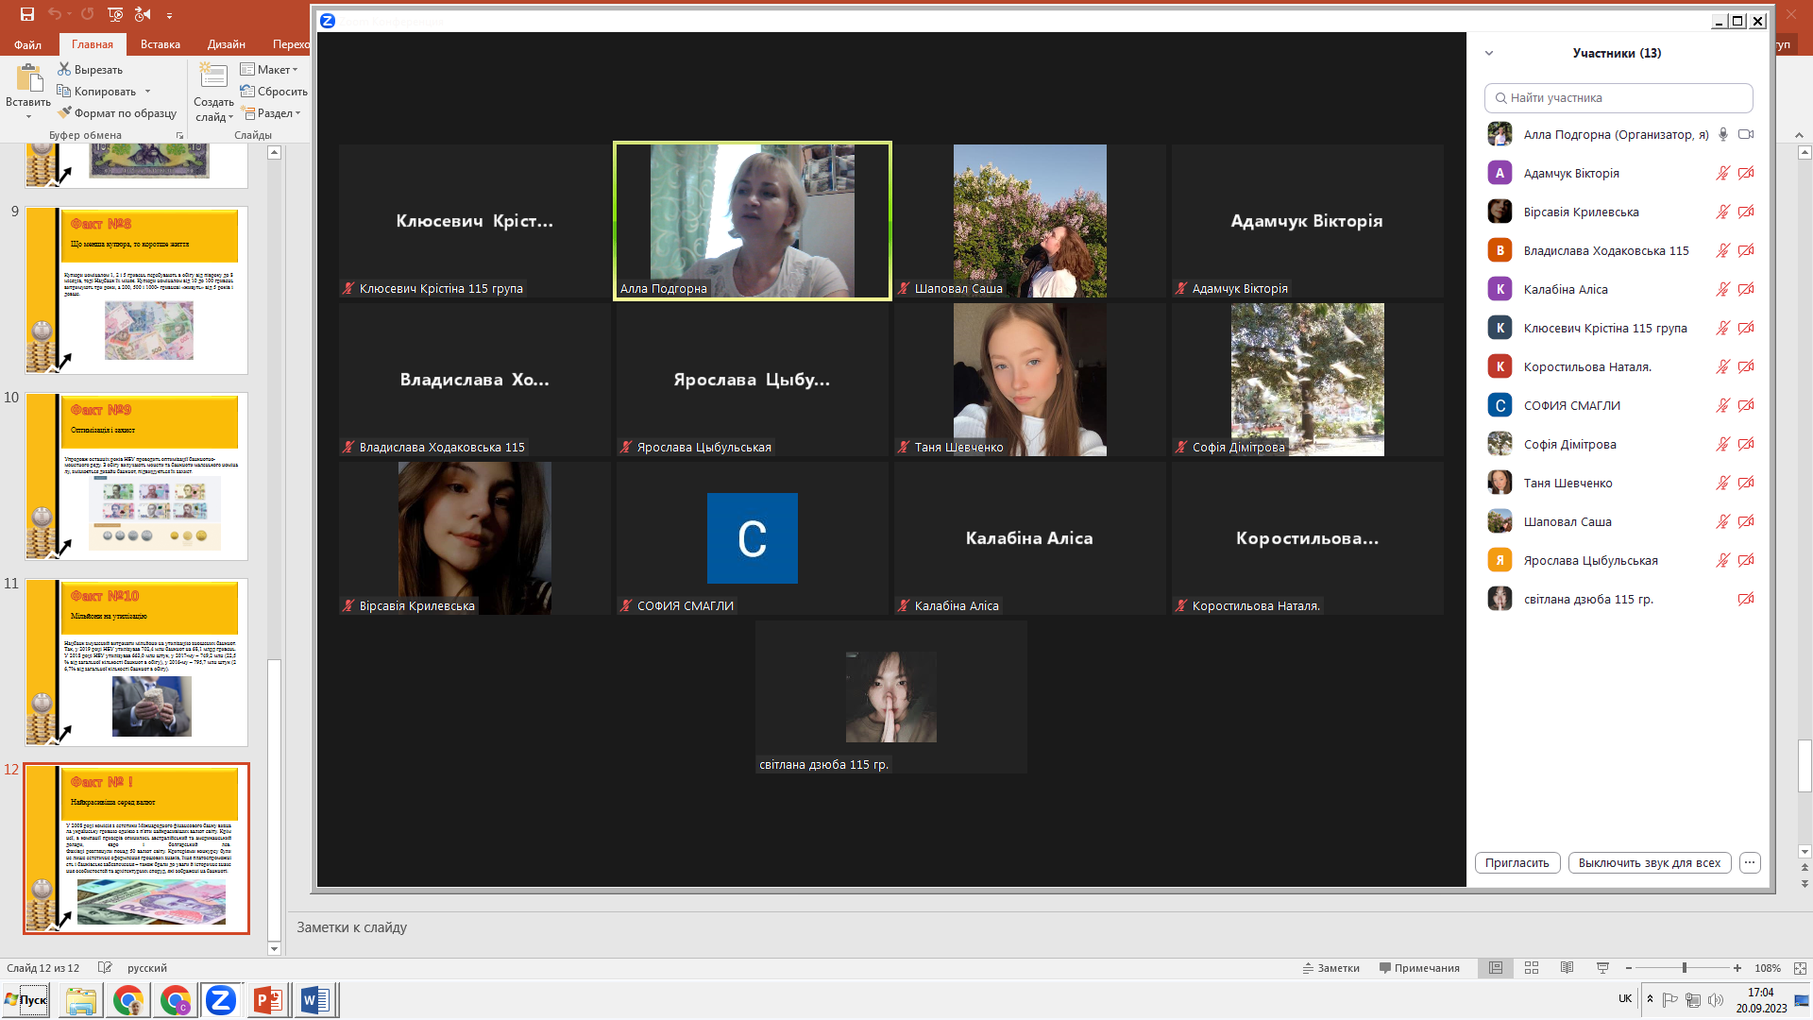Switch to Reading view icon in status bar

1567,968
